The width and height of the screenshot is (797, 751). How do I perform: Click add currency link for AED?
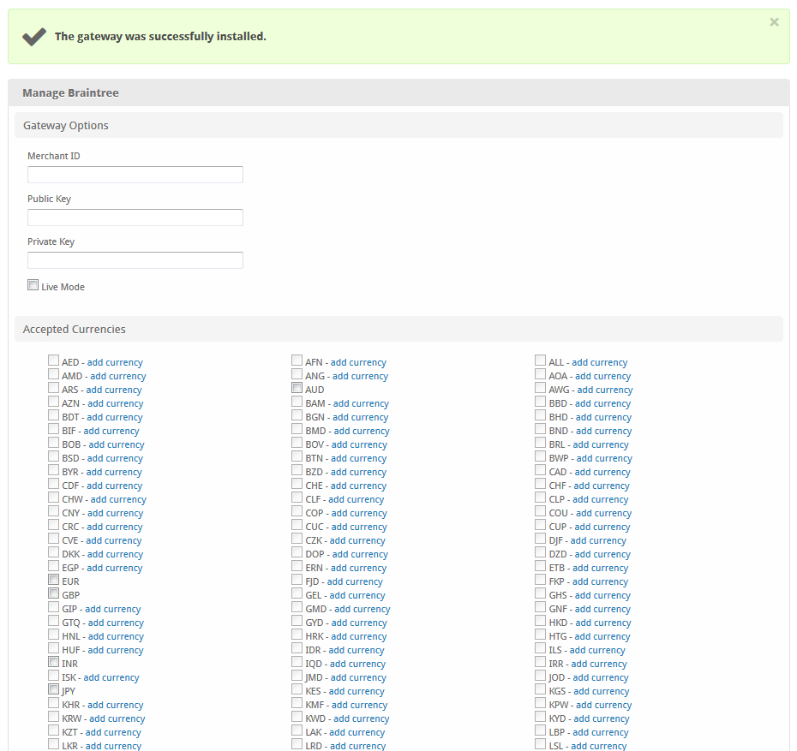[115, 362]
